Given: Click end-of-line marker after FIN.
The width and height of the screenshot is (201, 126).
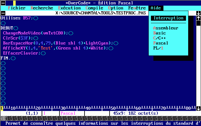Looking at the screenshot, I should pos(13,58).
